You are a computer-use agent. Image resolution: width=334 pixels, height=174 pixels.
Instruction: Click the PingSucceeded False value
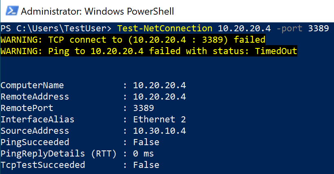[146, 142]
